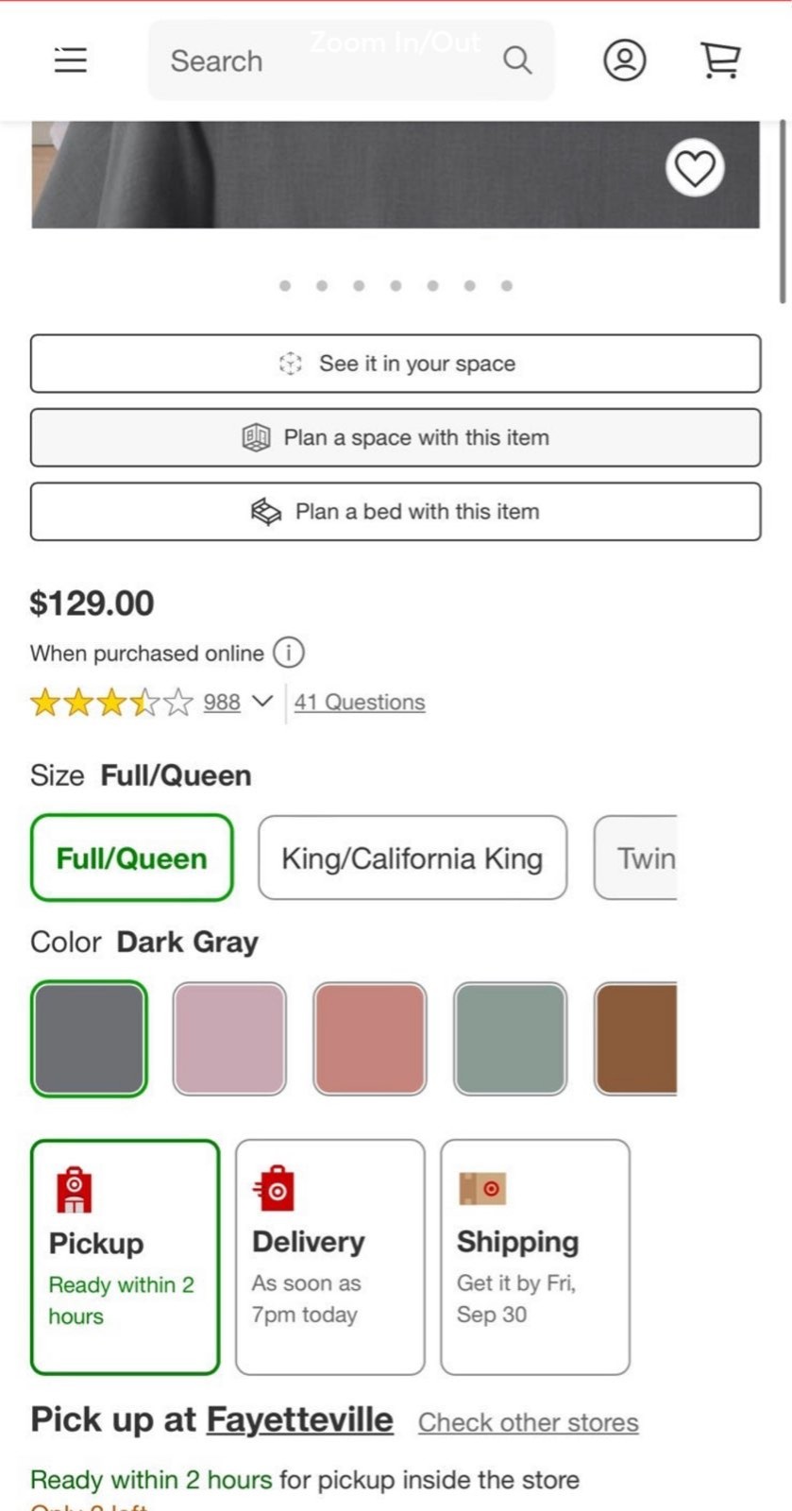Expand the ratings dropdown chevron
792x1511 pixels.
[262, 702]
